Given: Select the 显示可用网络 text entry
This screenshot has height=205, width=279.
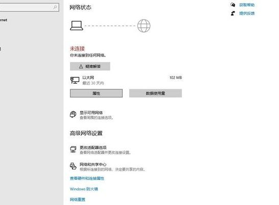Looking at the screenshot, I should click(x=91, y=113).
